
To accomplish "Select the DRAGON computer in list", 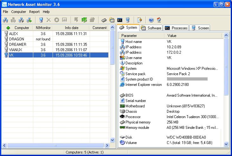I will 16,39.
